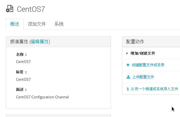
Task: Select the CentOS7 value under 名称
Action: click(x=23, y=62)
